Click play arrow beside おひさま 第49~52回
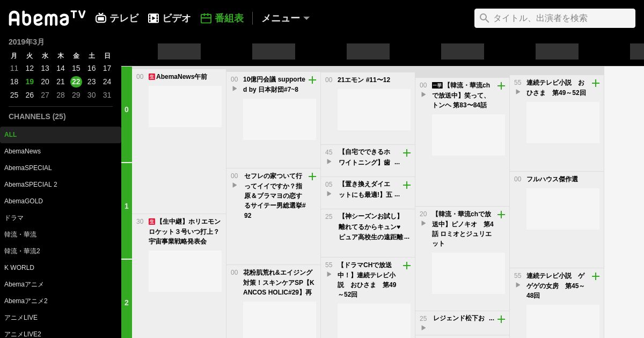 [518, 92]
